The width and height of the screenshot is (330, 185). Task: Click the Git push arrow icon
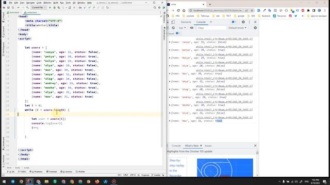[x=94, y=8]
